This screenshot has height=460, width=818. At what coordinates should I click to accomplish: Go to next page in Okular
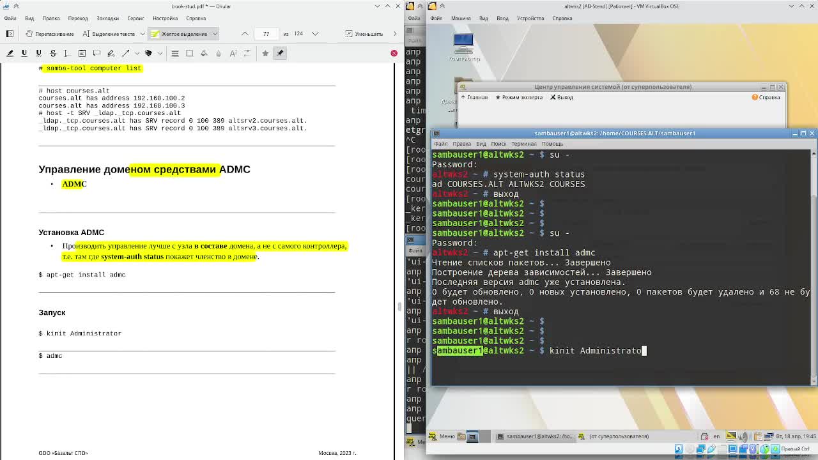click(315, 33)
